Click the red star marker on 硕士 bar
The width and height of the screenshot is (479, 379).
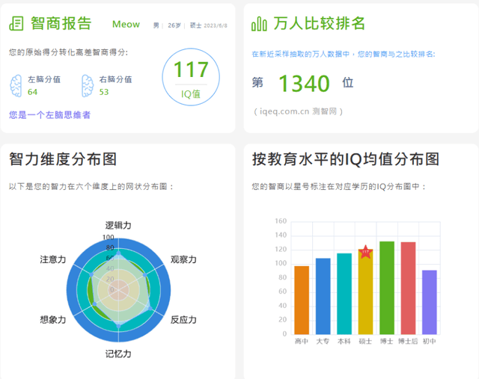pos(365,252)
